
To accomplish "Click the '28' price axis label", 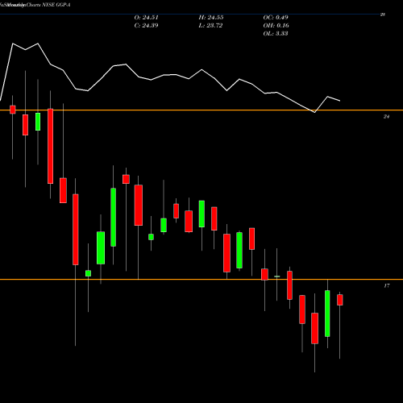I will click(x=383, y=15).
